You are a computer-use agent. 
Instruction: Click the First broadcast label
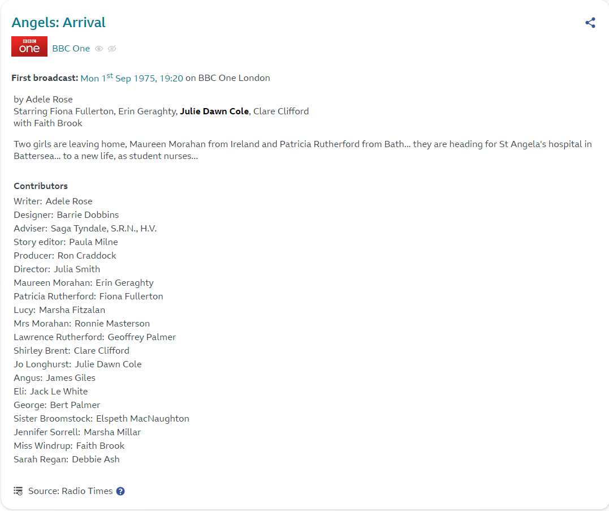tap(45, 78)
